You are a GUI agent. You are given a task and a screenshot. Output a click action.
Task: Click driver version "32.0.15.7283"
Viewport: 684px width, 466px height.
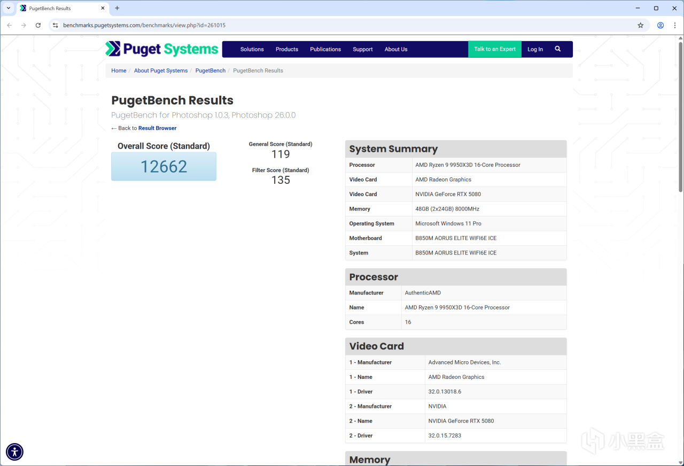pyautogui.click(x=445, y=436)
